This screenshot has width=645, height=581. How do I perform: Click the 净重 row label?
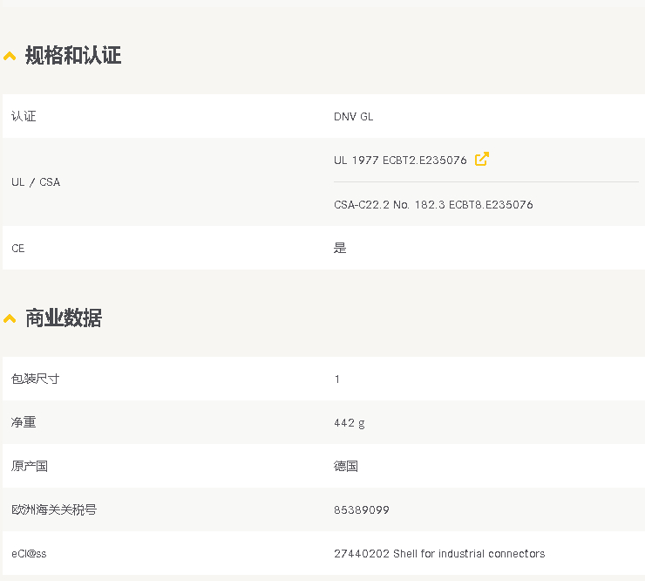click(24, 423)
